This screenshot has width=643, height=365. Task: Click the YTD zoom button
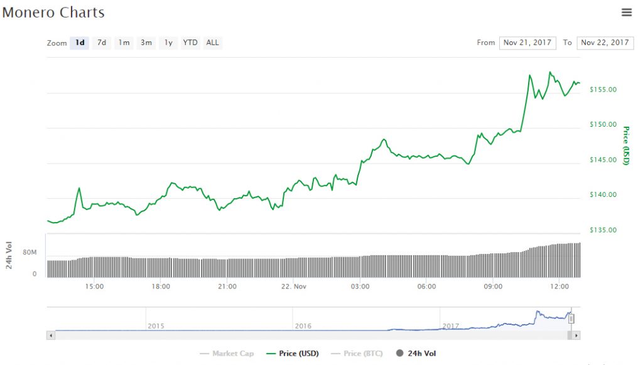pos(190,43)
